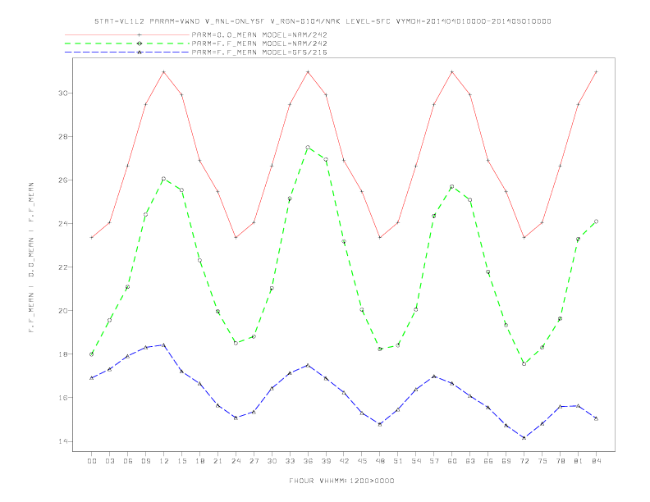Click x-axis tick label 63

point(470,461)
